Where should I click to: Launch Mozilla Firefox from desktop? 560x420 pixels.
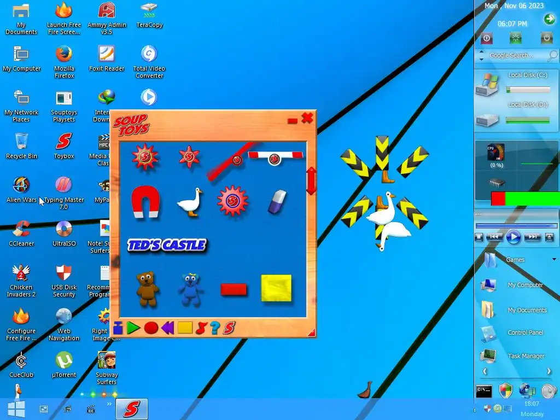(64, 62)
